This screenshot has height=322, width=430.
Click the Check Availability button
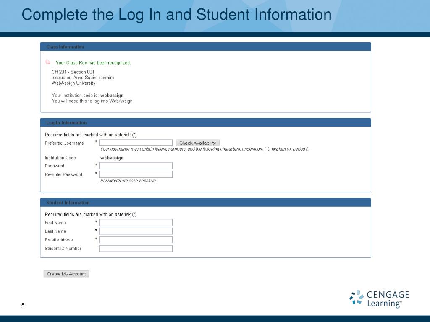[x=198, y=143]
